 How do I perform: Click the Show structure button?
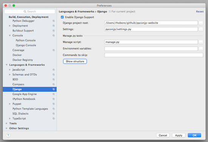75,61
